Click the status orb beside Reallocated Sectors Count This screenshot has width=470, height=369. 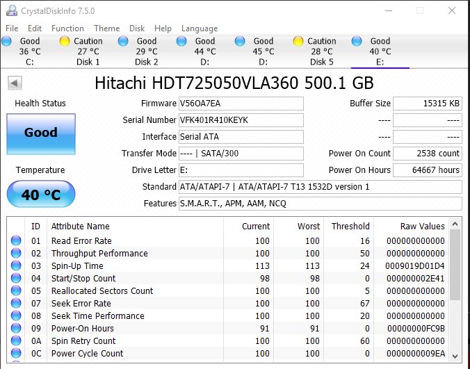click(x=16, y=291)
